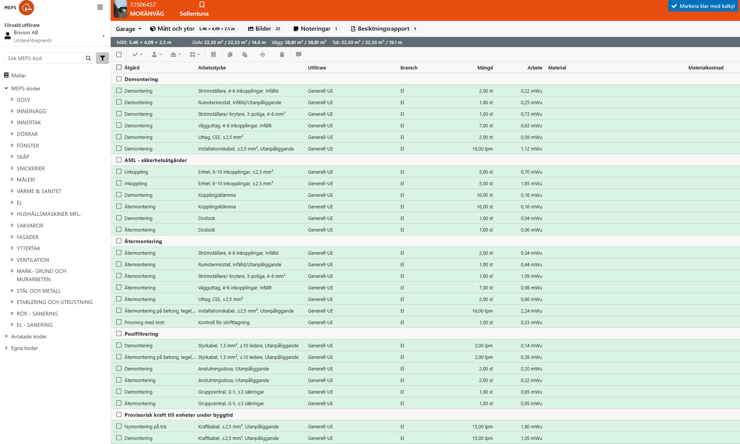Viewport: 740px width, 444px height.
Task: Select checkbox for Provning med instr row
Action: coord(119,322)
